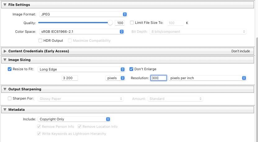Enable the HDR Output checkbox
The width and height of the screenshot is (258, 142).
[40, 41]
